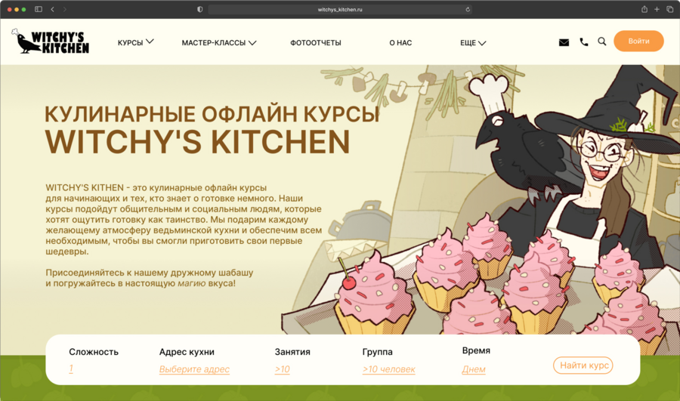Click the witchys_kitchen.ru address bar
Image resolution: width=680 pixels, height=401 pixels.
click(x=339, y=10)
